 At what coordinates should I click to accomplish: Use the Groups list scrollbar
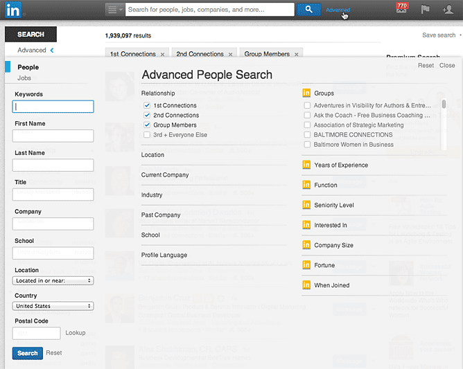pyautogui.click(x=444, y=104)
